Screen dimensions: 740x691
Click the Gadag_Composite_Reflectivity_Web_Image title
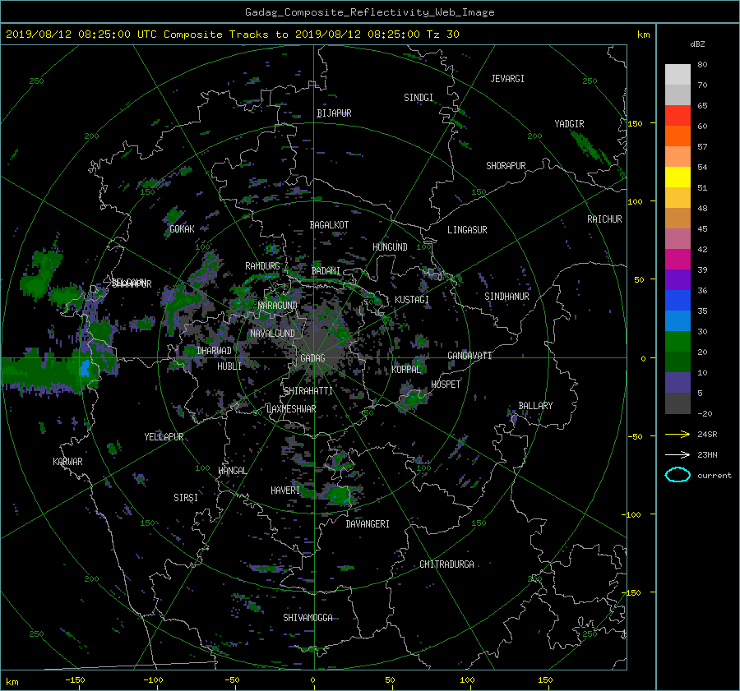(x=369, y=12)
